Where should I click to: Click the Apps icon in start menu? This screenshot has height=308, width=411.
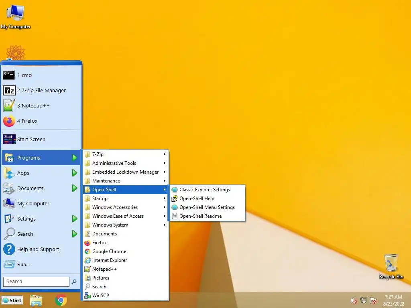click(9, 173)
